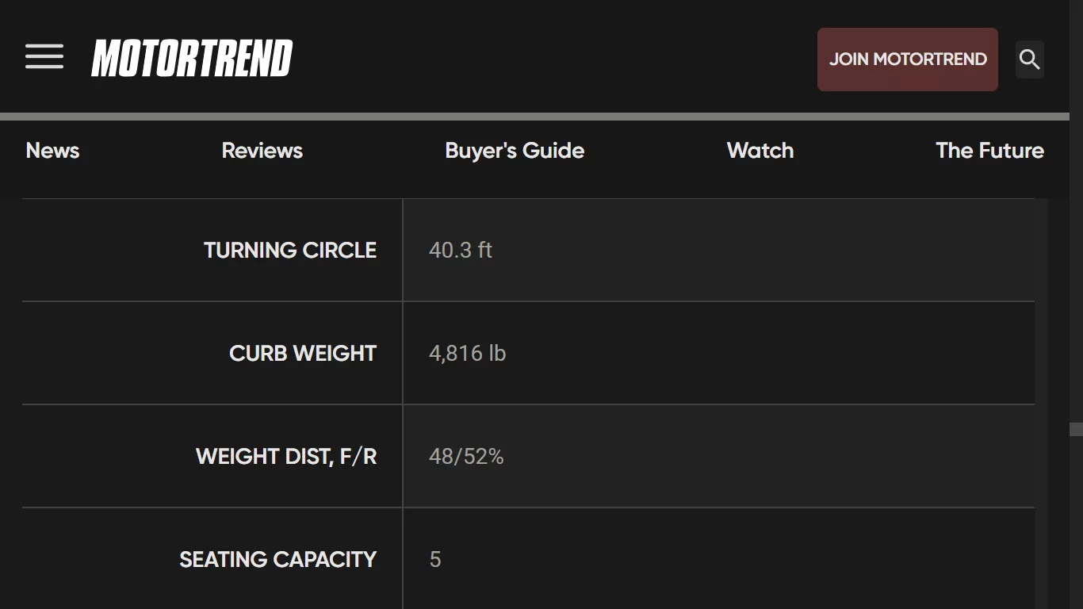The height and width of the screenshot is (609, 1083).
Task: Open the News menu item
Action: 52,151
